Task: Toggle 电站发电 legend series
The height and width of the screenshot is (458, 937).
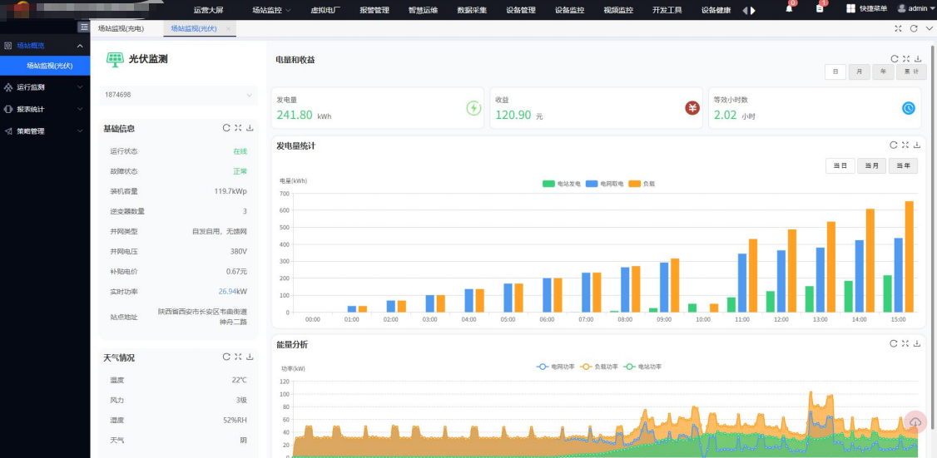Action: [561, 184]
